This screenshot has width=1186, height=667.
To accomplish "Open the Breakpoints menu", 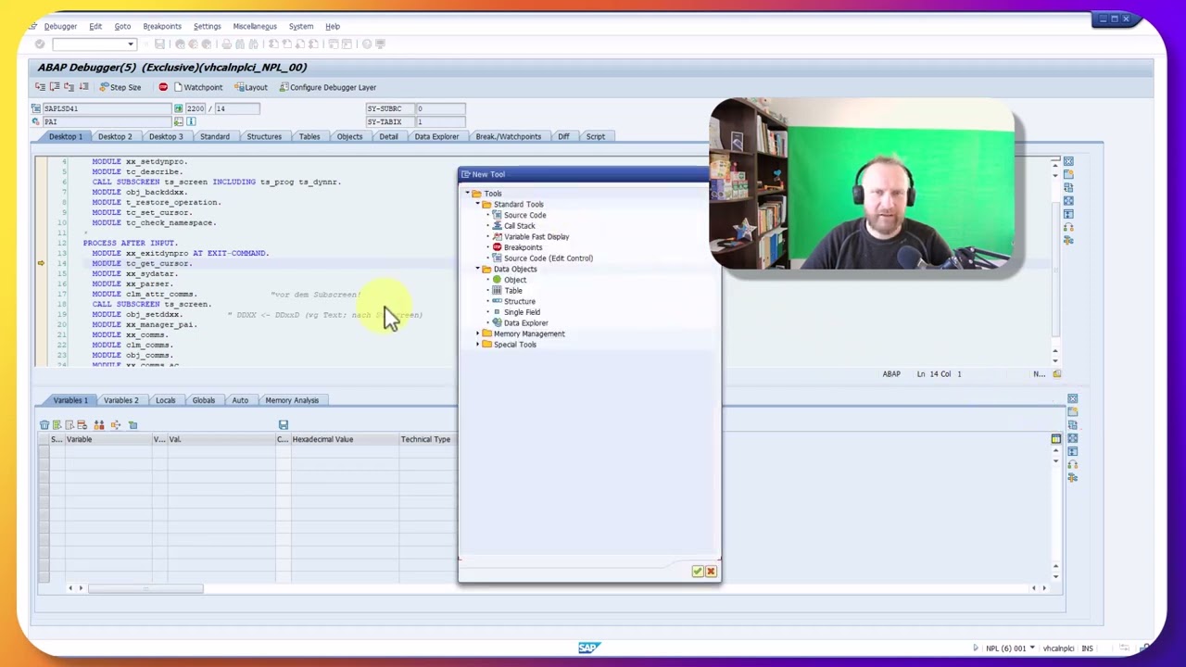I will pos(162,26).
